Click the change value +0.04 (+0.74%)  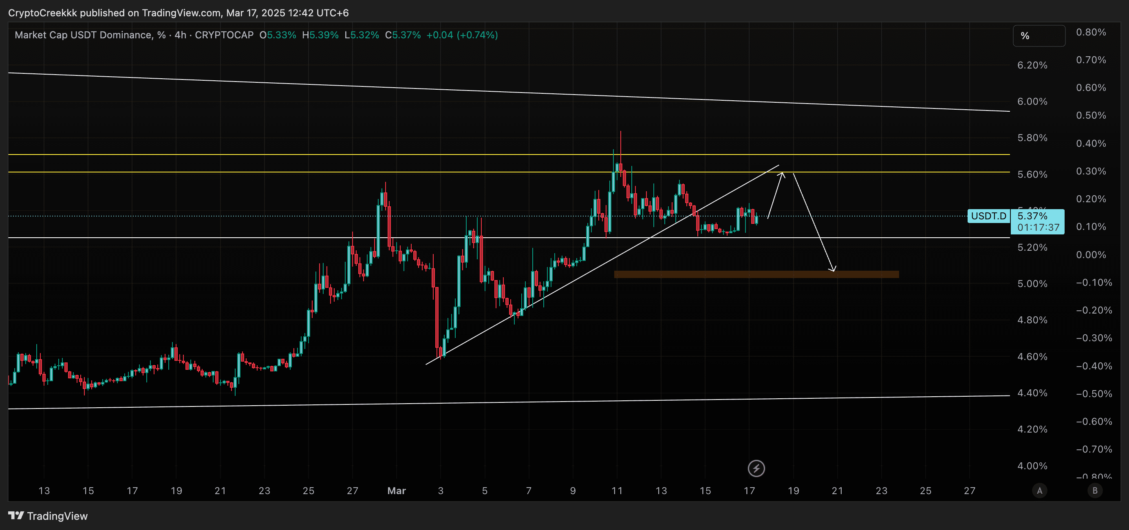click(462, 35)
